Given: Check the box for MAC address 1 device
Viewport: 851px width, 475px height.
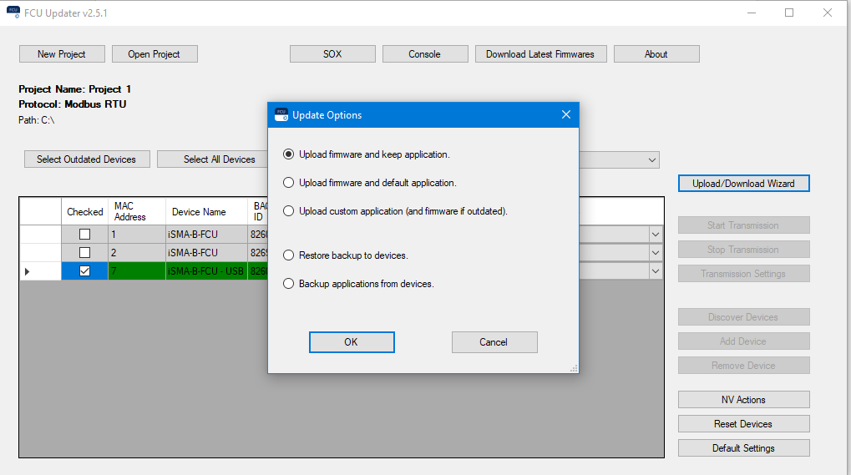Looking at the screenshot, I should click(84, 235).
